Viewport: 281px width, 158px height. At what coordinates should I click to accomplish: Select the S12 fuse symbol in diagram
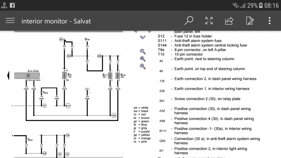click(65, 75)
